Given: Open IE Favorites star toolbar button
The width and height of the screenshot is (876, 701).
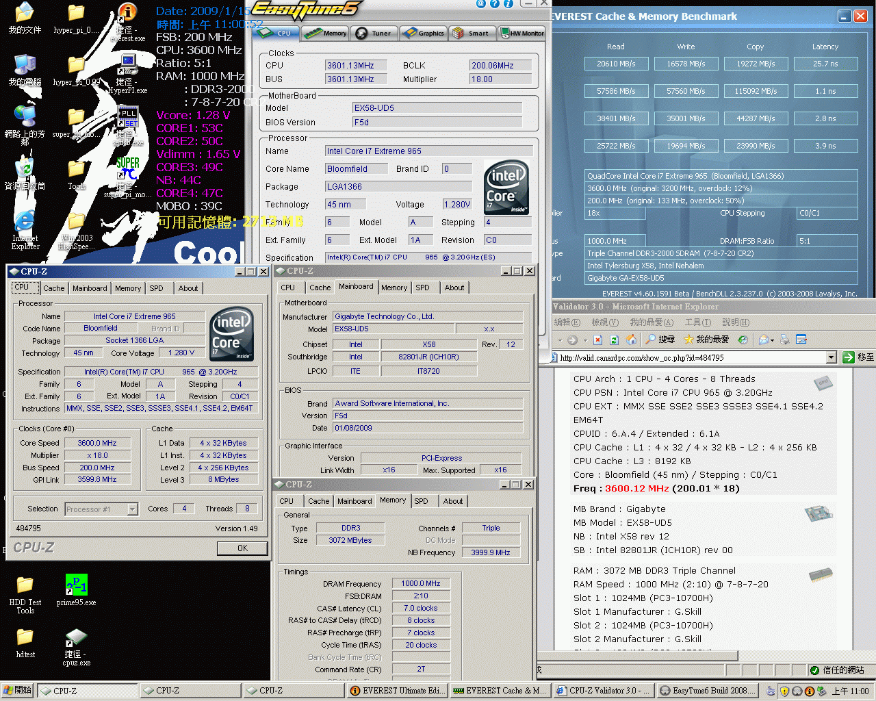Looking at the screenshot, I should [x=706, y=340].
